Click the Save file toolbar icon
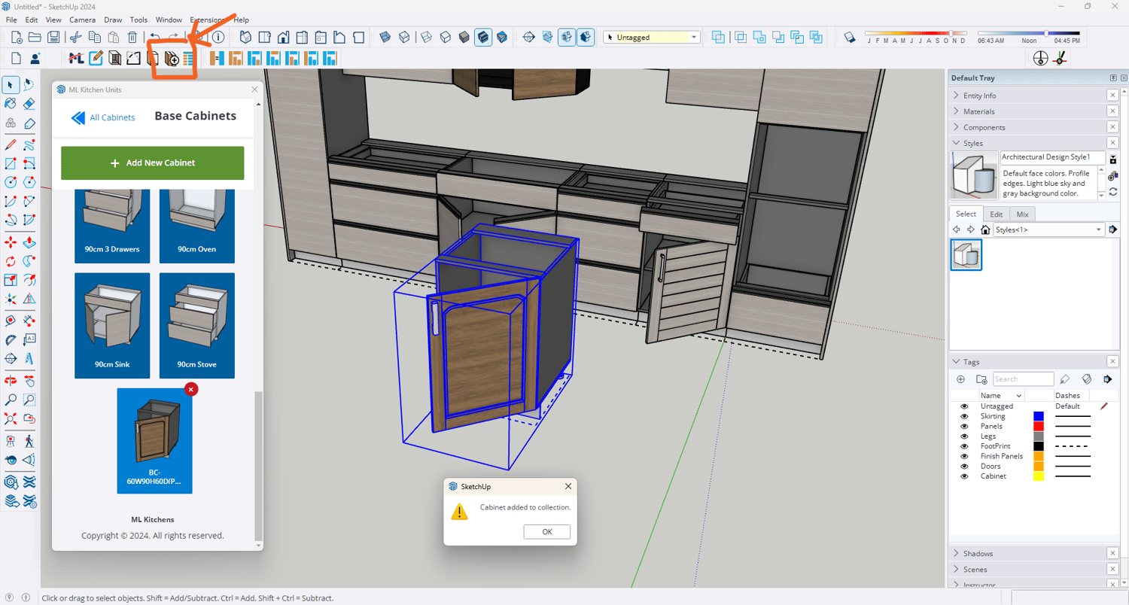The height and width of the screenshot is (605, 1129). click(x=53, y=37)
